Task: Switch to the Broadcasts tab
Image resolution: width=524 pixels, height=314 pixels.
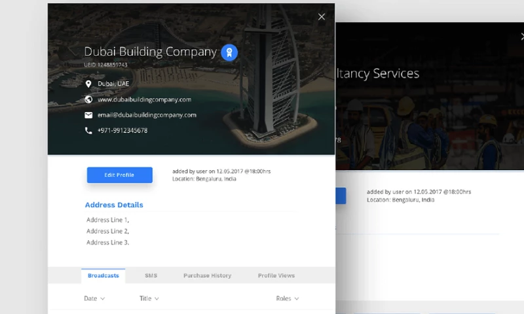Action: coord(103,275)
